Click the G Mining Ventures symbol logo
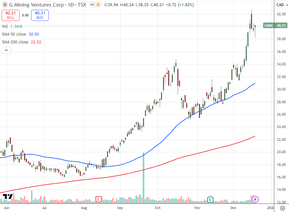Screen dimensions: 289x212 [5, 5]
